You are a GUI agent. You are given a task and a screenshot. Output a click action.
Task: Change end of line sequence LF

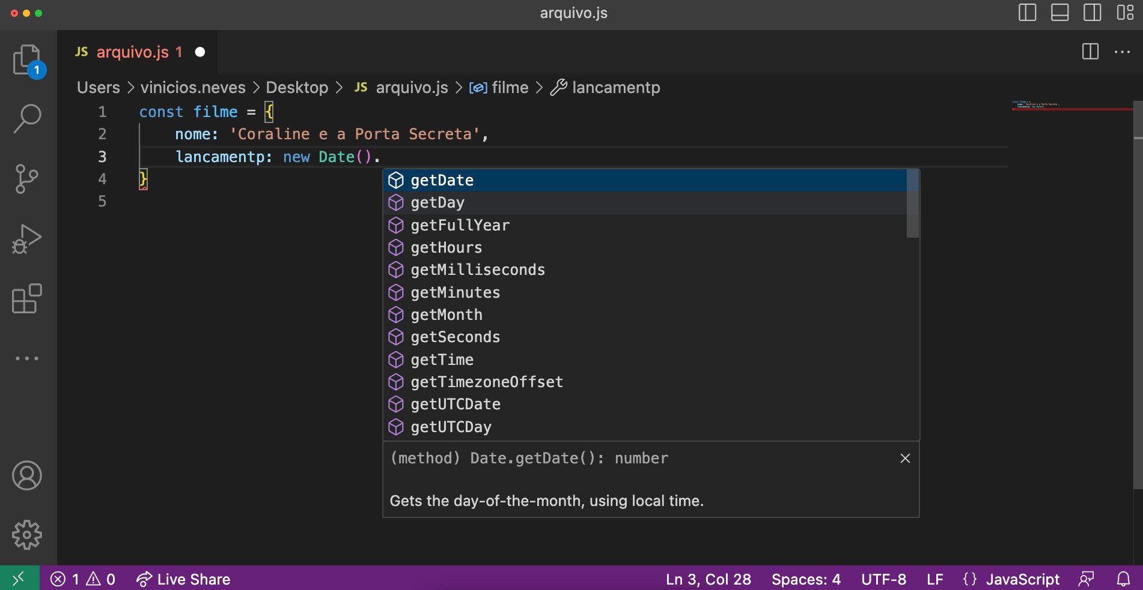[934, 579]
